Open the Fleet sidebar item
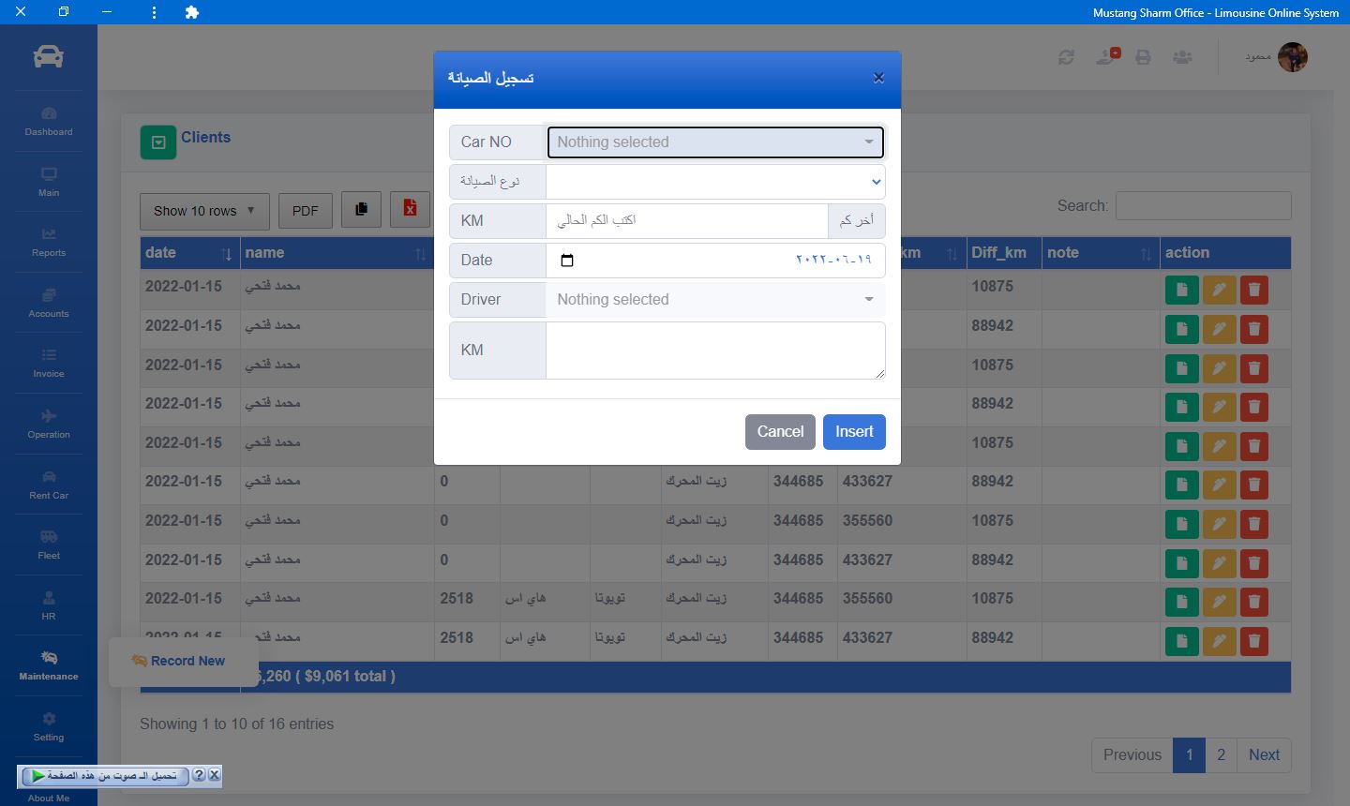 click(49, 545)
